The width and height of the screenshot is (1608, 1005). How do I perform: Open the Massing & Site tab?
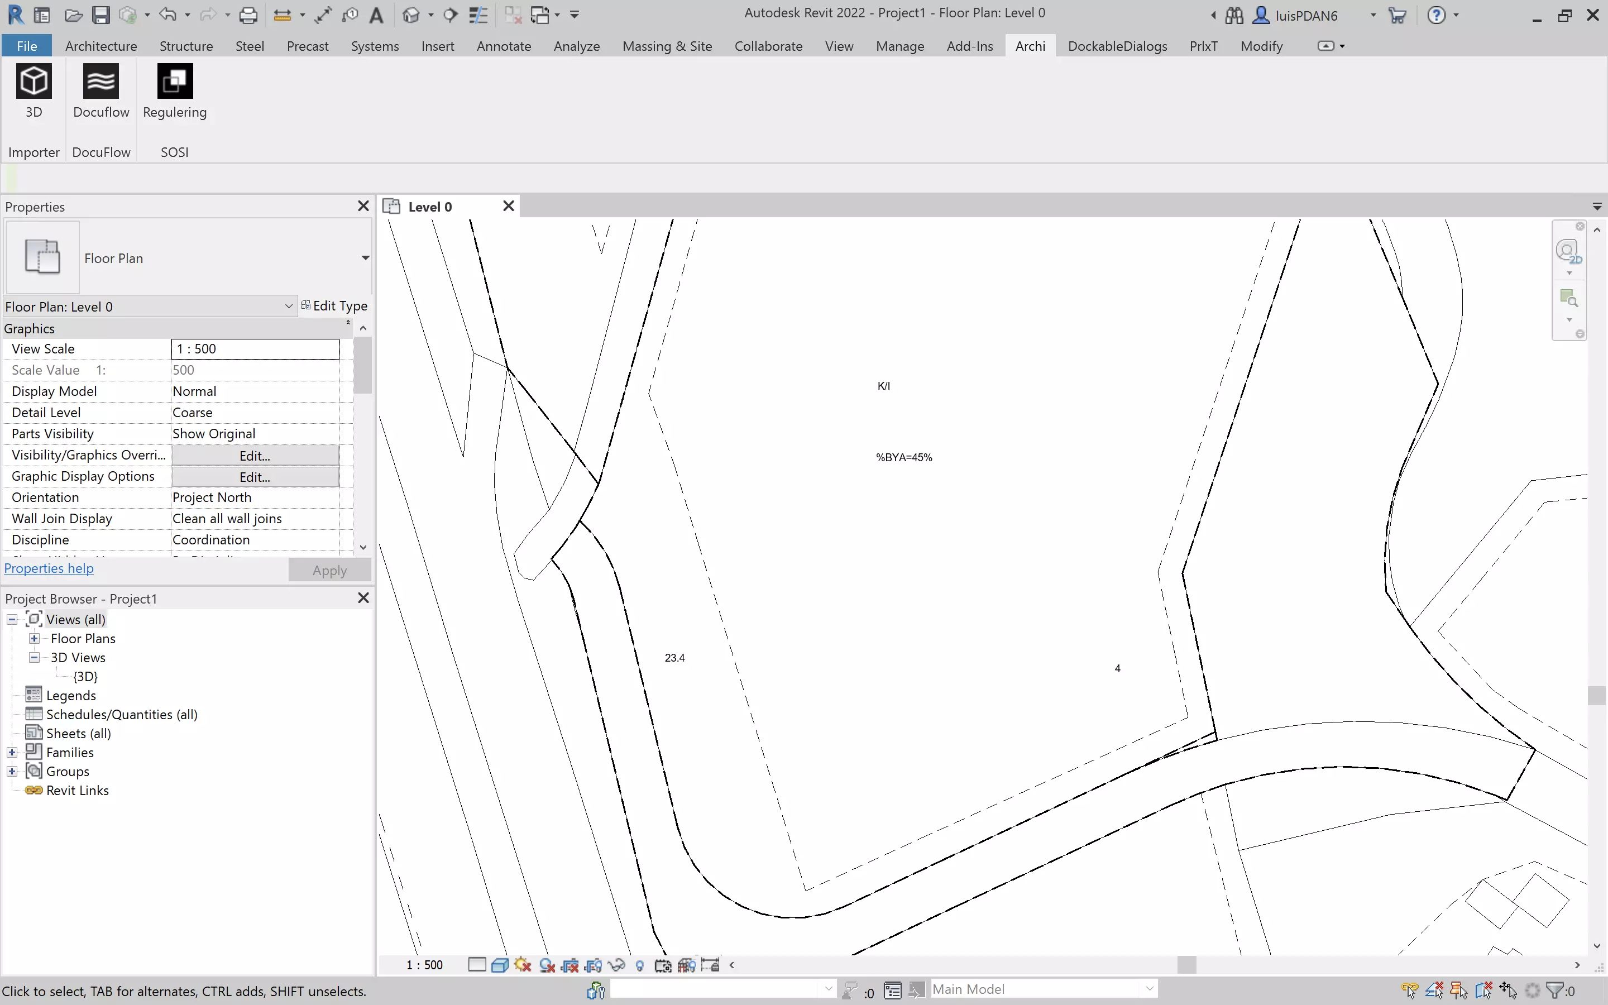[x=667, y=46]
